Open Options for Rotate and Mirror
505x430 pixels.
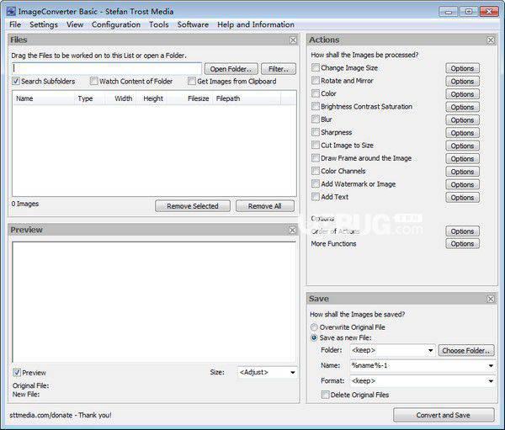[x=462, y=81]
